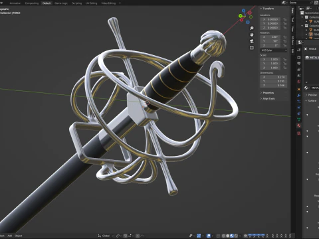The image size is (319, 239).
Task: Expand the Align Tools panel
Action: point(268,99)
